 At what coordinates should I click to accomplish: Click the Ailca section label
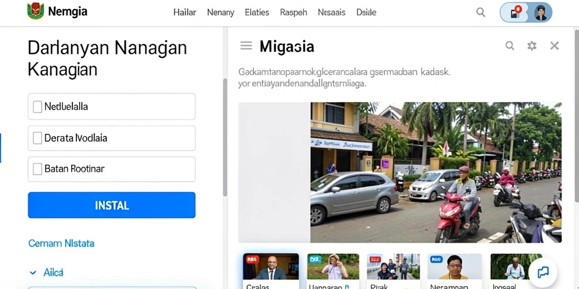coord(53,273)
